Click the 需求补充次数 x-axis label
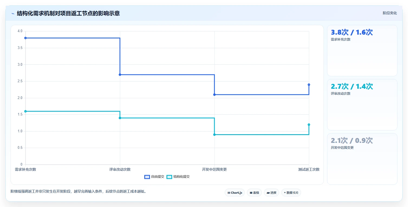The width and height of the screenshot is (408, 207). click(x=25, y=169)
